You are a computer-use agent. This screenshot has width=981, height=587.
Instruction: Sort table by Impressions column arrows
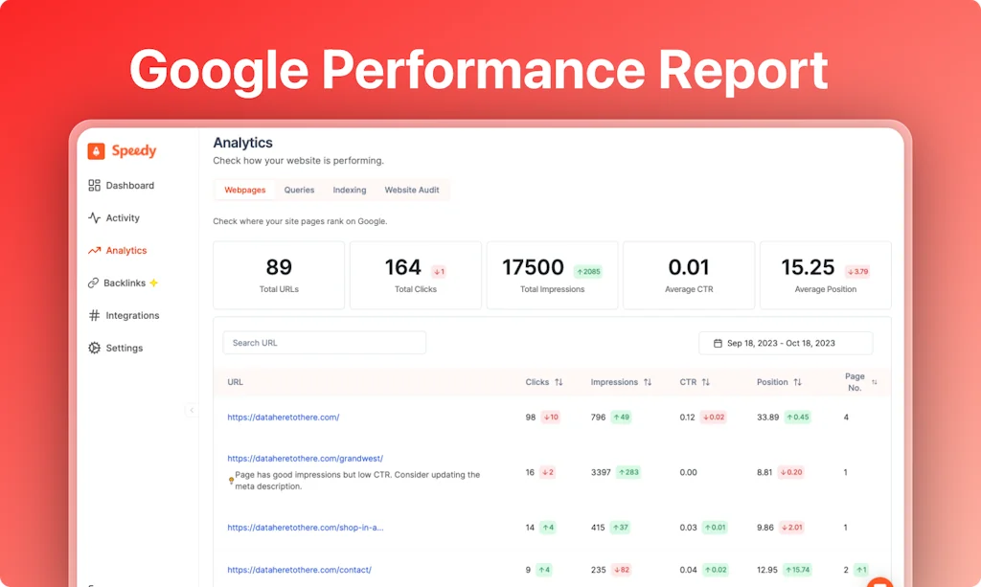tap(648, 382)
